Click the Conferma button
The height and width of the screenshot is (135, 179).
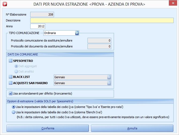pos(48,128)
